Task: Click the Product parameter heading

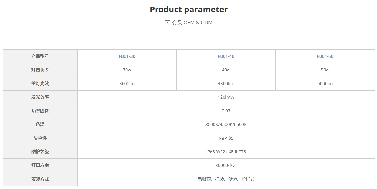Action: click(188, 10)
